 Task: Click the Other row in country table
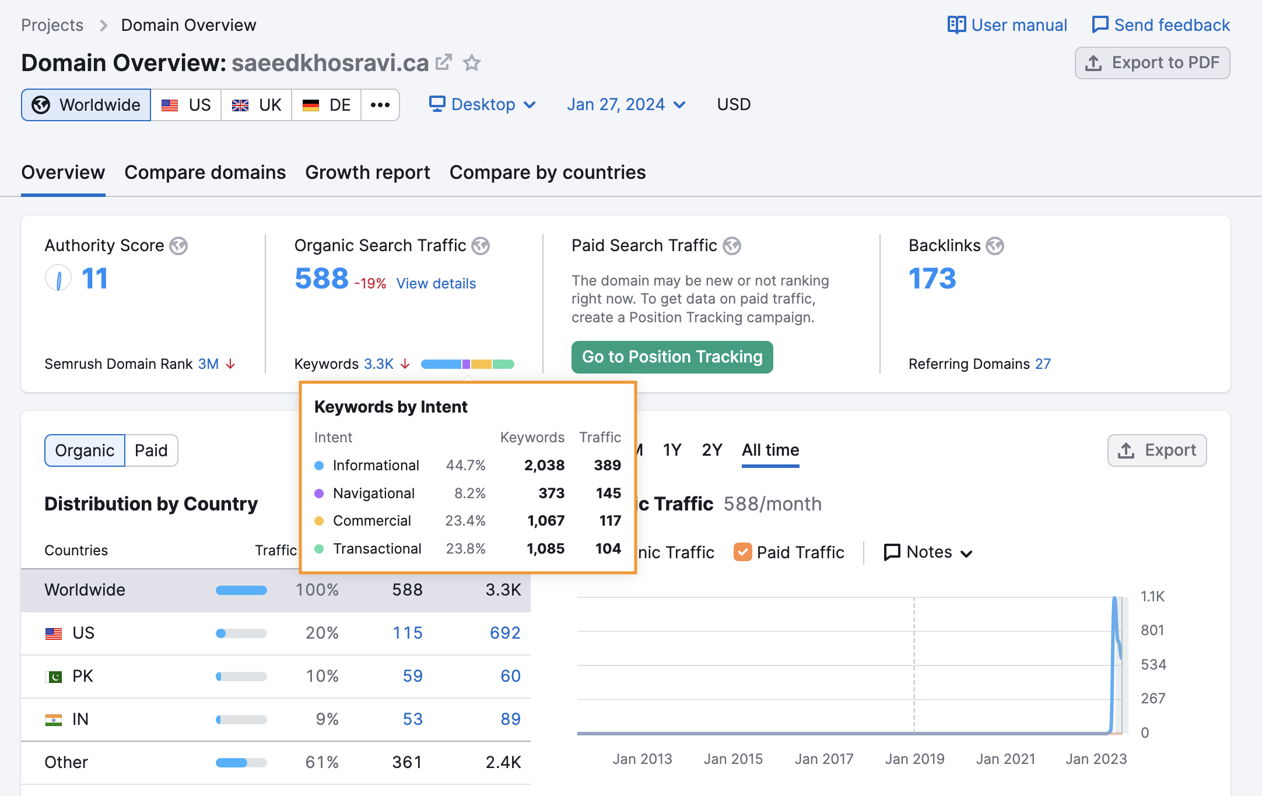click(276, 763)
